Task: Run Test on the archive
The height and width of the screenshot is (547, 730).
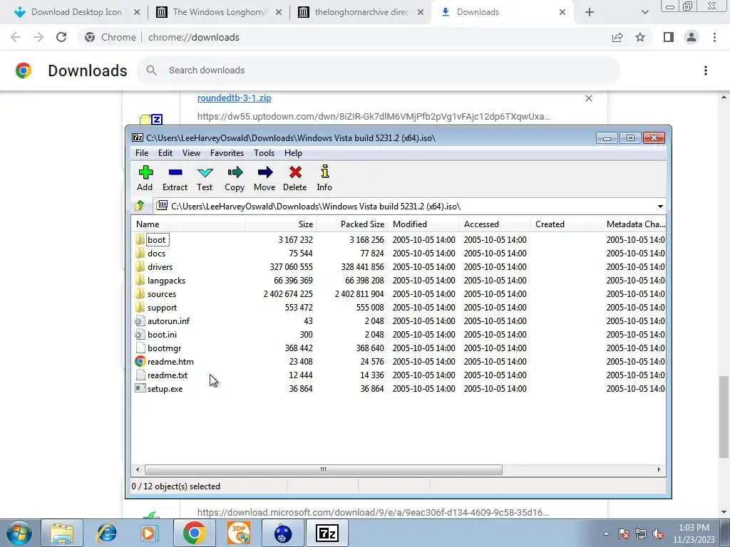Action: [205, 172]
